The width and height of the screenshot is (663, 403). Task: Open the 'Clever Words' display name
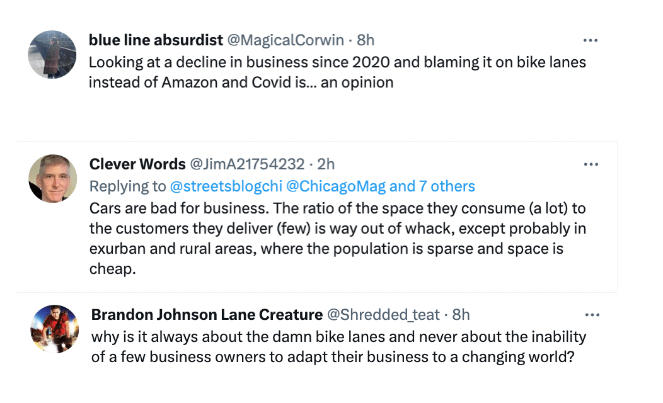pos(137,164)
